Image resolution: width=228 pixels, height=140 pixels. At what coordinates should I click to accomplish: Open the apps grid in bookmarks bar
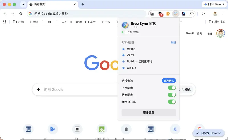pyautogui.click(x=4, y=22)
